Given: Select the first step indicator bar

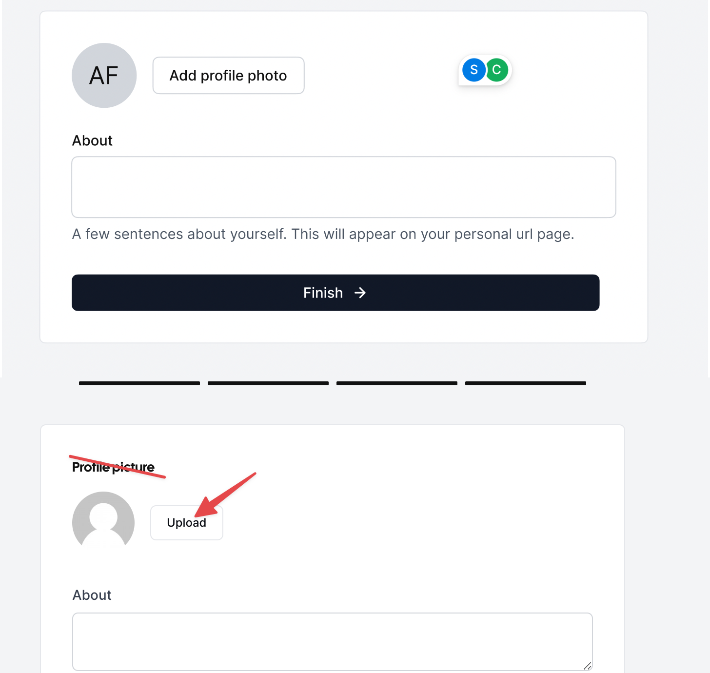Looking at the screenshot, I should [139, 383].
